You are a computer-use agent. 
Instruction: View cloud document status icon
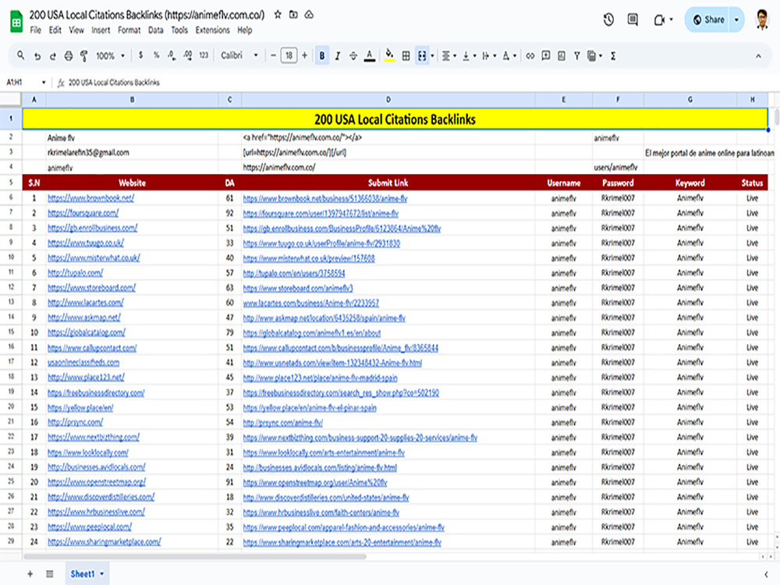(309, 14)
